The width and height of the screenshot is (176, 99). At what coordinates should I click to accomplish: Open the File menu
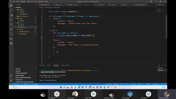pyautogui.click(x=14, y=2)
